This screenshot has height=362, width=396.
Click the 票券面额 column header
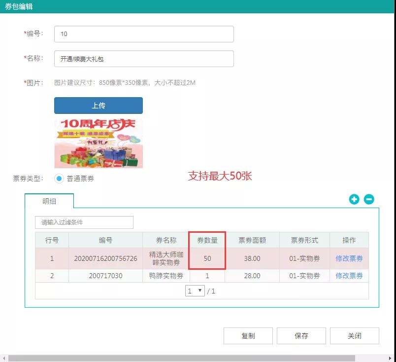click(252, 240)
